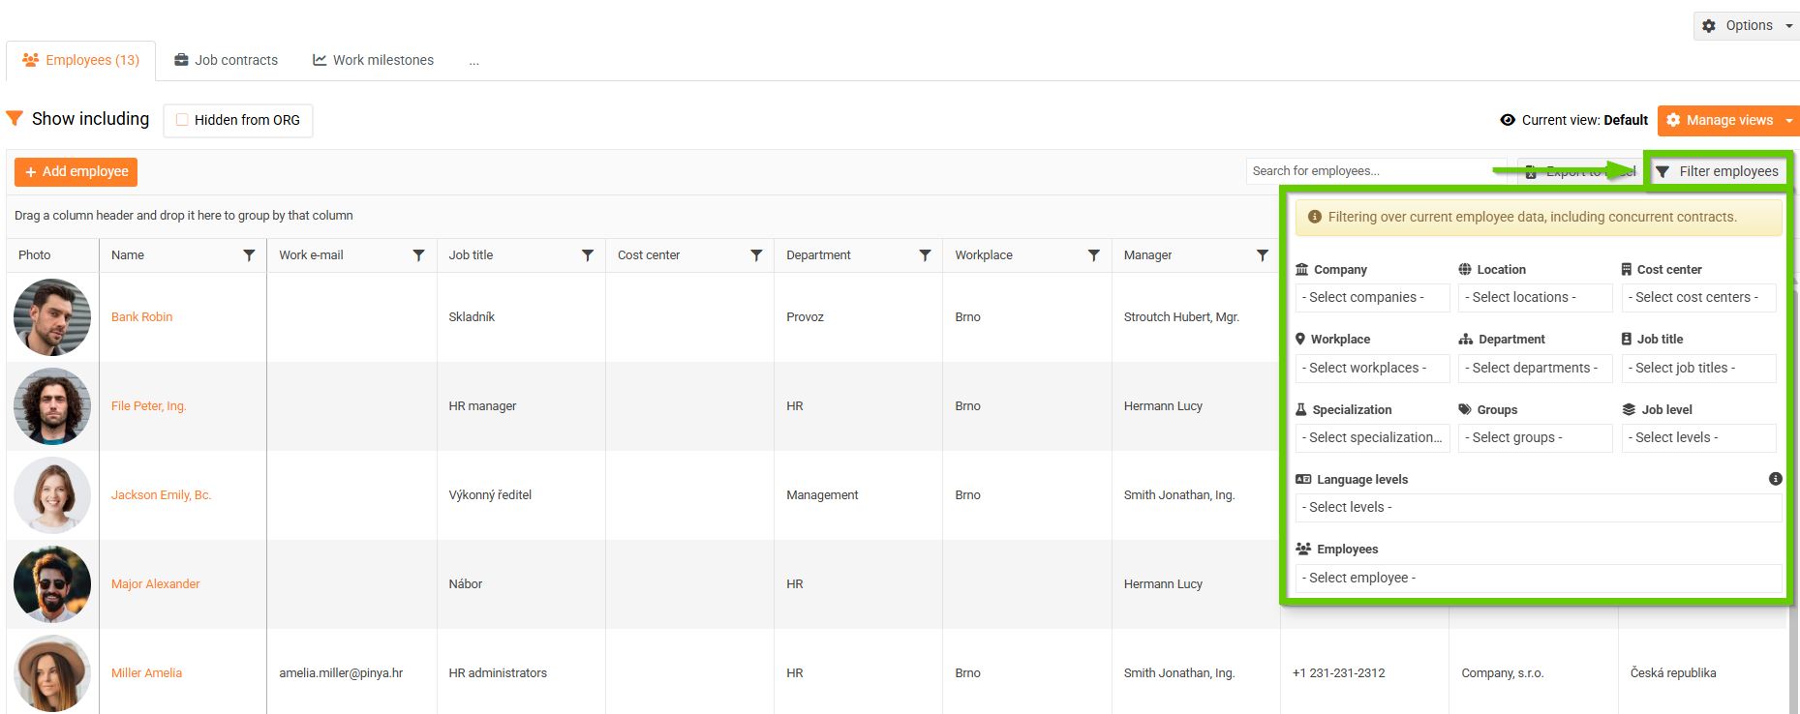Toggle the Hidden from ORG checkbox
1800x714 pixels.
tap(182, 120)
